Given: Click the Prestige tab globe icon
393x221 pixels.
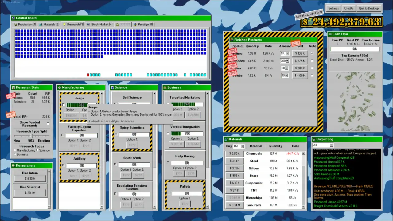Looking at the screenshot, I should click(135, 25).
